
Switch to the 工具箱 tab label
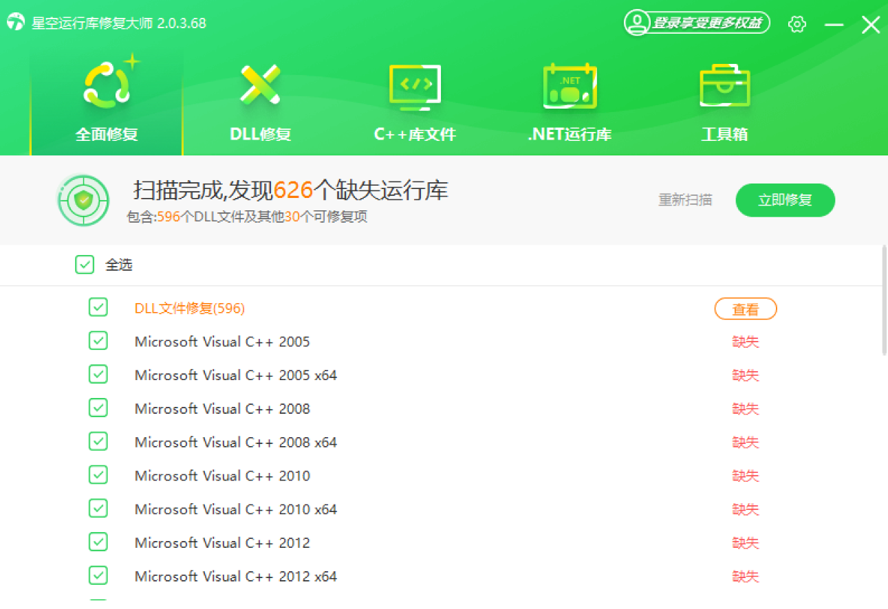(x=724, y=134)
